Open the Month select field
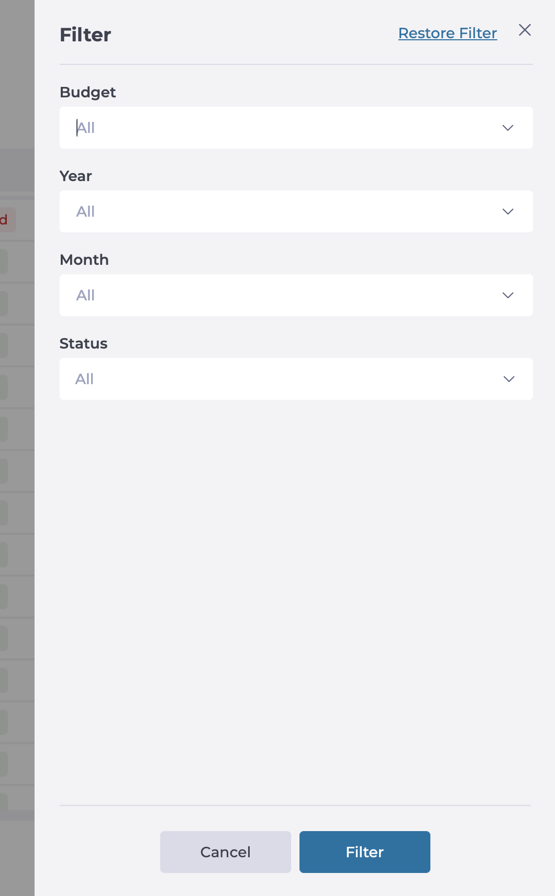 (x=296, y=295)
